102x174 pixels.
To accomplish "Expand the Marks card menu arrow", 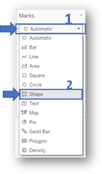I will click(81, 15).
